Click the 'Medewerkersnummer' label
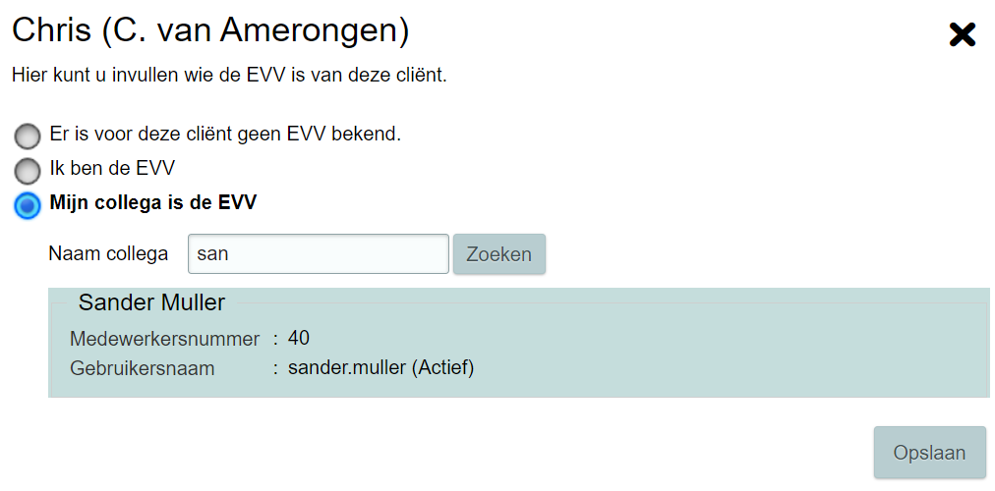The image size is (995, 491). [x=164, y=339]
